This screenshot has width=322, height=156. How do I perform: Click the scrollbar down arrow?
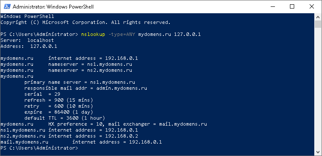tap(318, 152)
